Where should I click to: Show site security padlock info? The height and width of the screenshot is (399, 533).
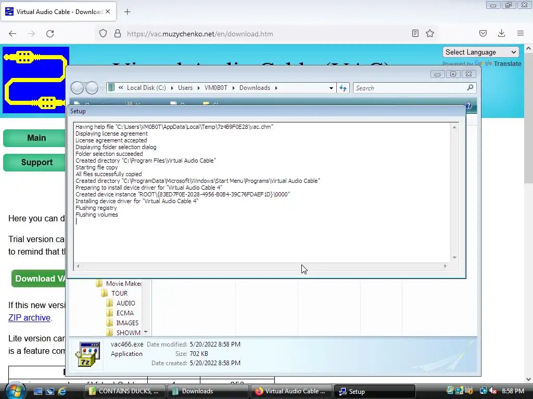click(x=118, y=34)
